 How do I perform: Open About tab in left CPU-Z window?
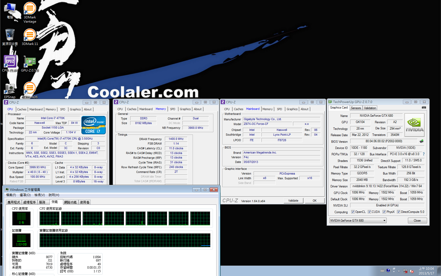[x=88, y=109]
